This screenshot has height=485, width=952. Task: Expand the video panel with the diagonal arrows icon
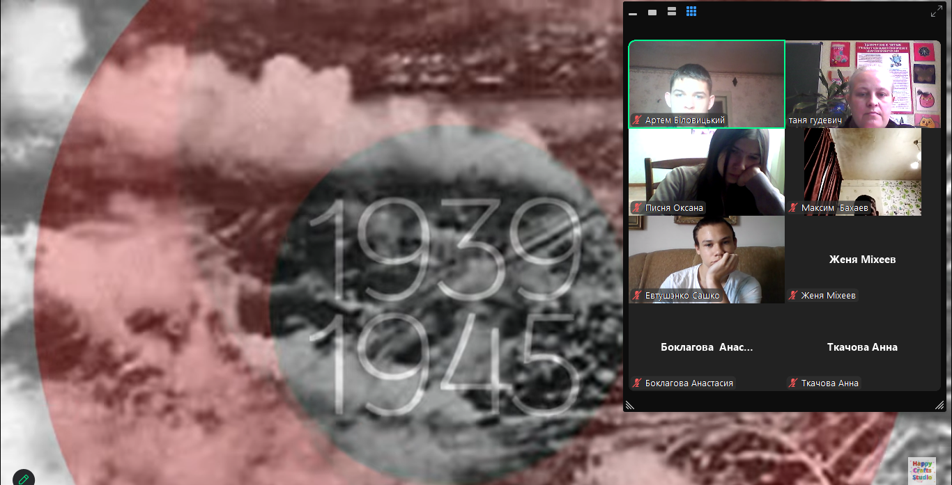click(x=936, y=11)
